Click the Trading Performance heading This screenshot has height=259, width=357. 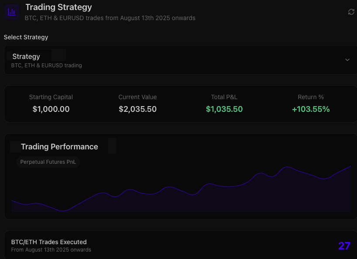pos(59,147)
